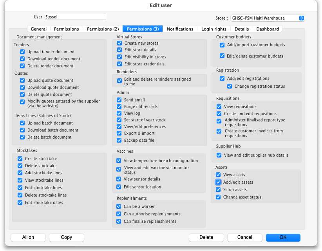Uncheck View sensor details permission
The height and width of the screenshot is (251, 322).
point(119,179)
